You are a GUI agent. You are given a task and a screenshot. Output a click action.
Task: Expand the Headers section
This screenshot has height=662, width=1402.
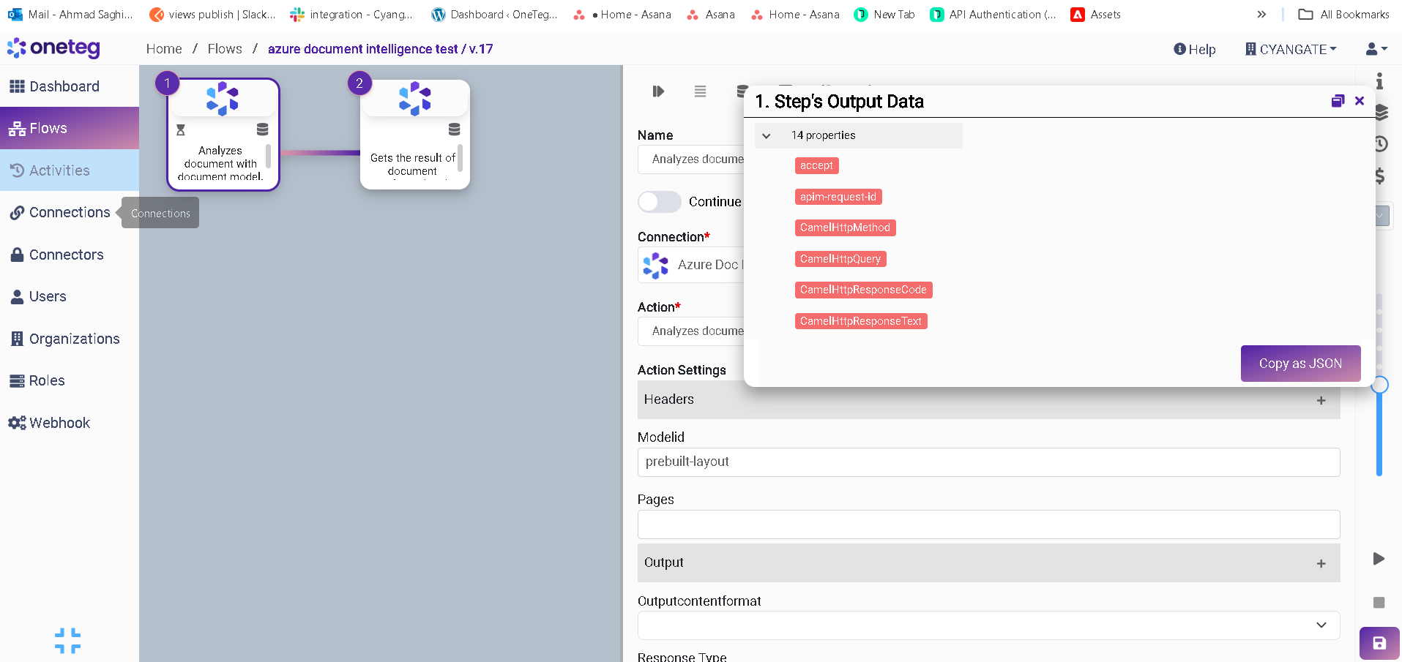tap(1321, 400)
